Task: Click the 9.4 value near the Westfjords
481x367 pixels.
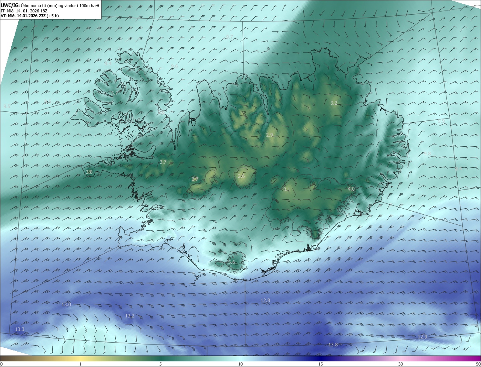Action: point(108,64)
